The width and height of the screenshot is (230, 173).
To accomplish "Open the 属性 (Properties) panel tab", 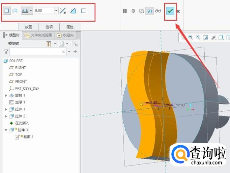I will [x=70, y=27].
